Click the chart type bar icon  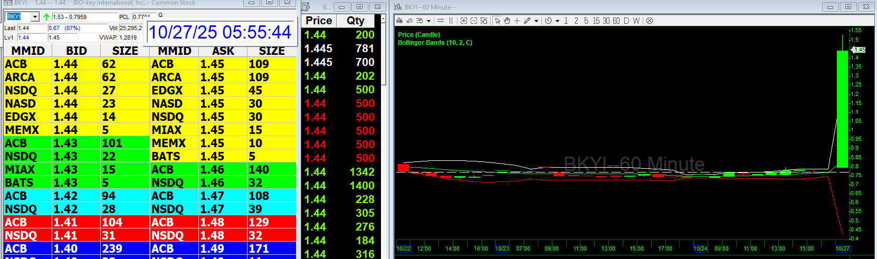pyautogui.click(x=399, y=21)
